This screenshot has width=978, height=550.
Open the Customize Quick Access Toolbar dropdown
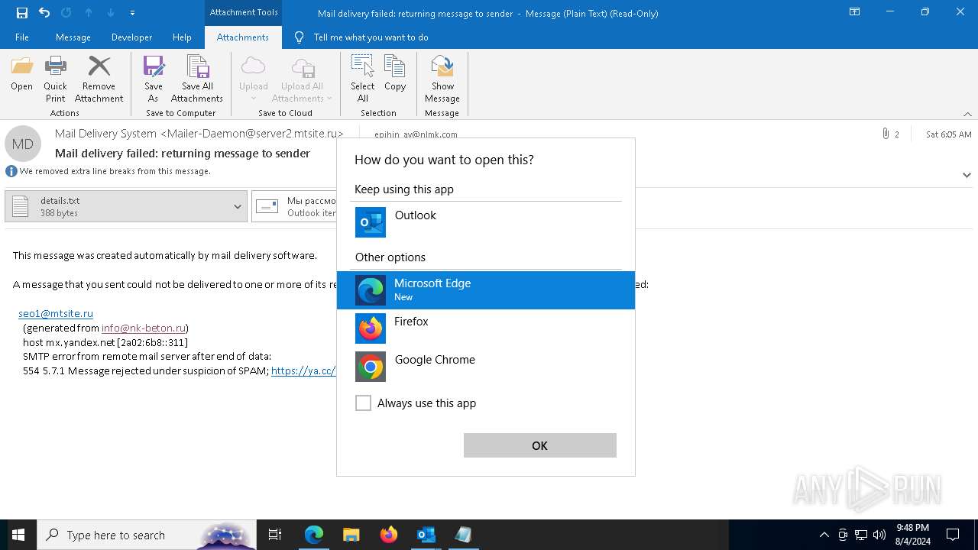click(132, 13)
